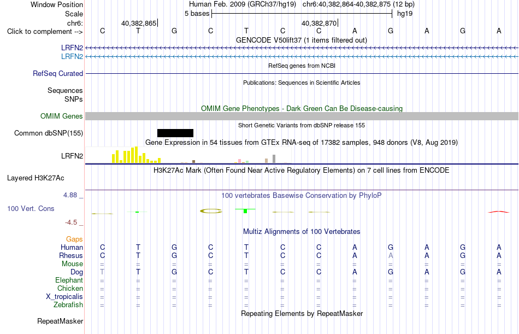The image size is (519, 334).
Task: Click the Window Position label
Action: (x=57, y=4)
